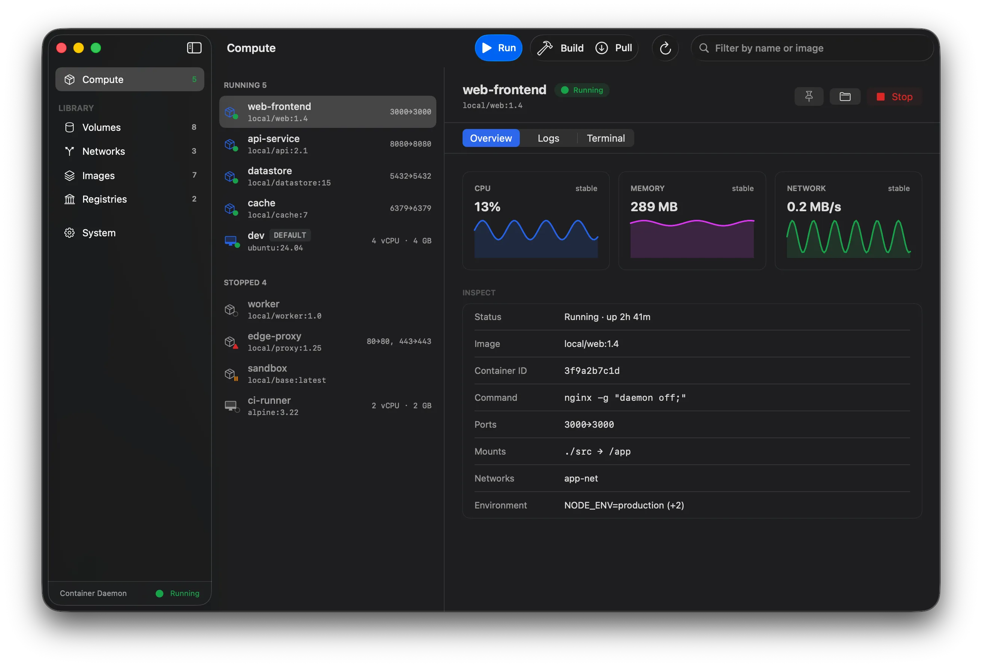Select the ci-runner machine row
Viewport: 982px width, 667px height.
327,406
